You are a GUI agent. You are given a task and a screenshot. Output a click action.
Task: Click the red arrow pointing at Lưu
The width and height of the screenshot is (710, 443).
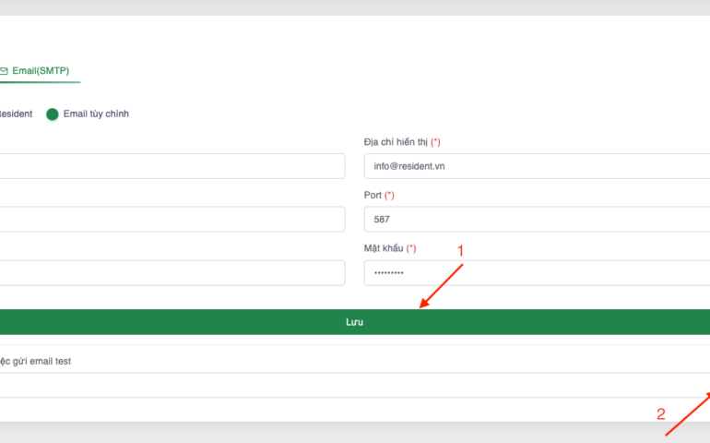coord(442,285)
